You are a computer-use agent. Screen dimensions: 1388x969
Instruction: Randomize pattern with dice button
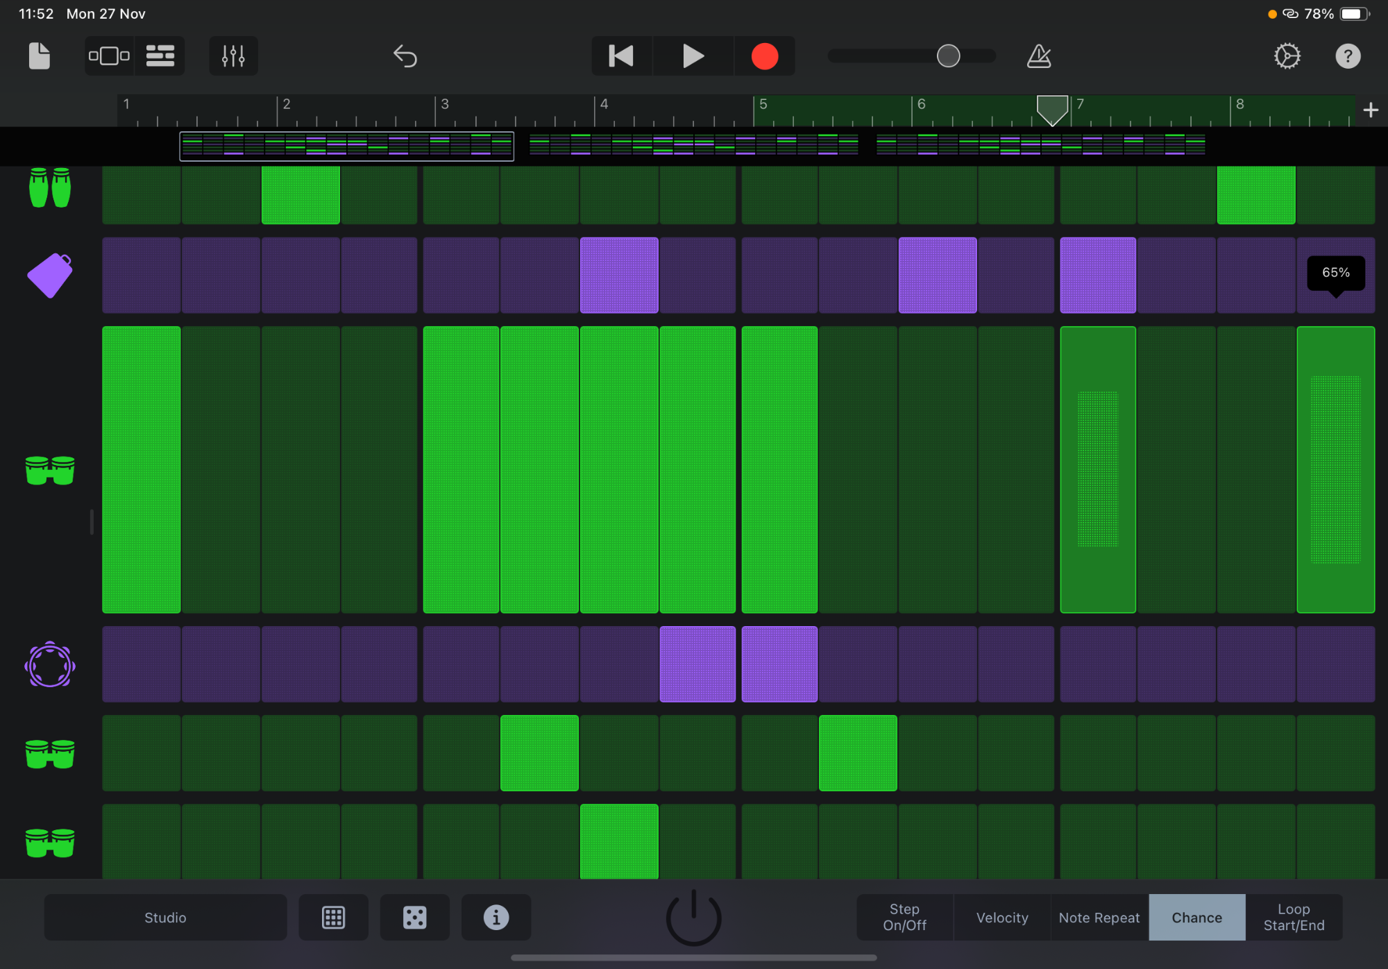coord(414,918)
